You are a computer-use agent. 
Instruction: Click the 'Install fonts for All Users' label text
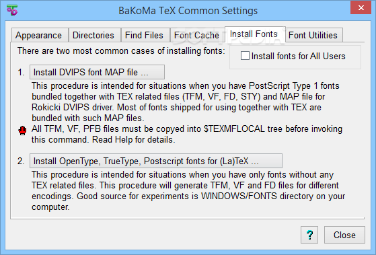pos(298,56)
